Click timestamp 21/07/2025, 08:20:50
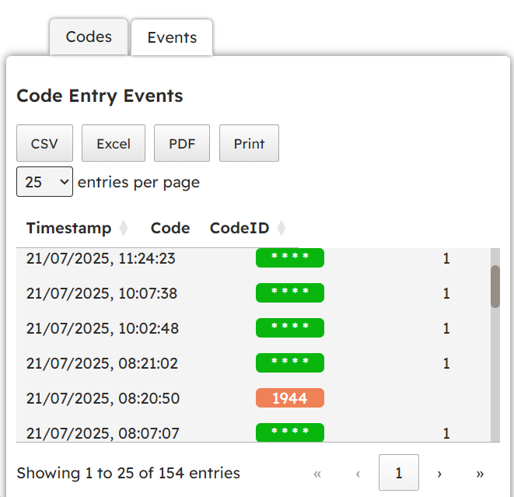Screen dimensions: 514x497 click(103, 398)
